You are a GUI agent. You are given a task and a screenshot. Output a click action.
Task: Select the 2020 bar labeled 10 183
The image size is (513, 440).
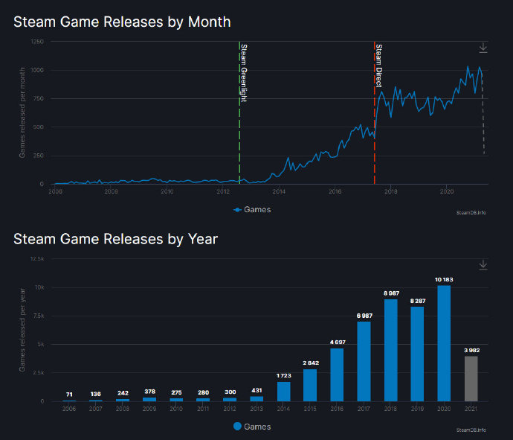(444, 343)
